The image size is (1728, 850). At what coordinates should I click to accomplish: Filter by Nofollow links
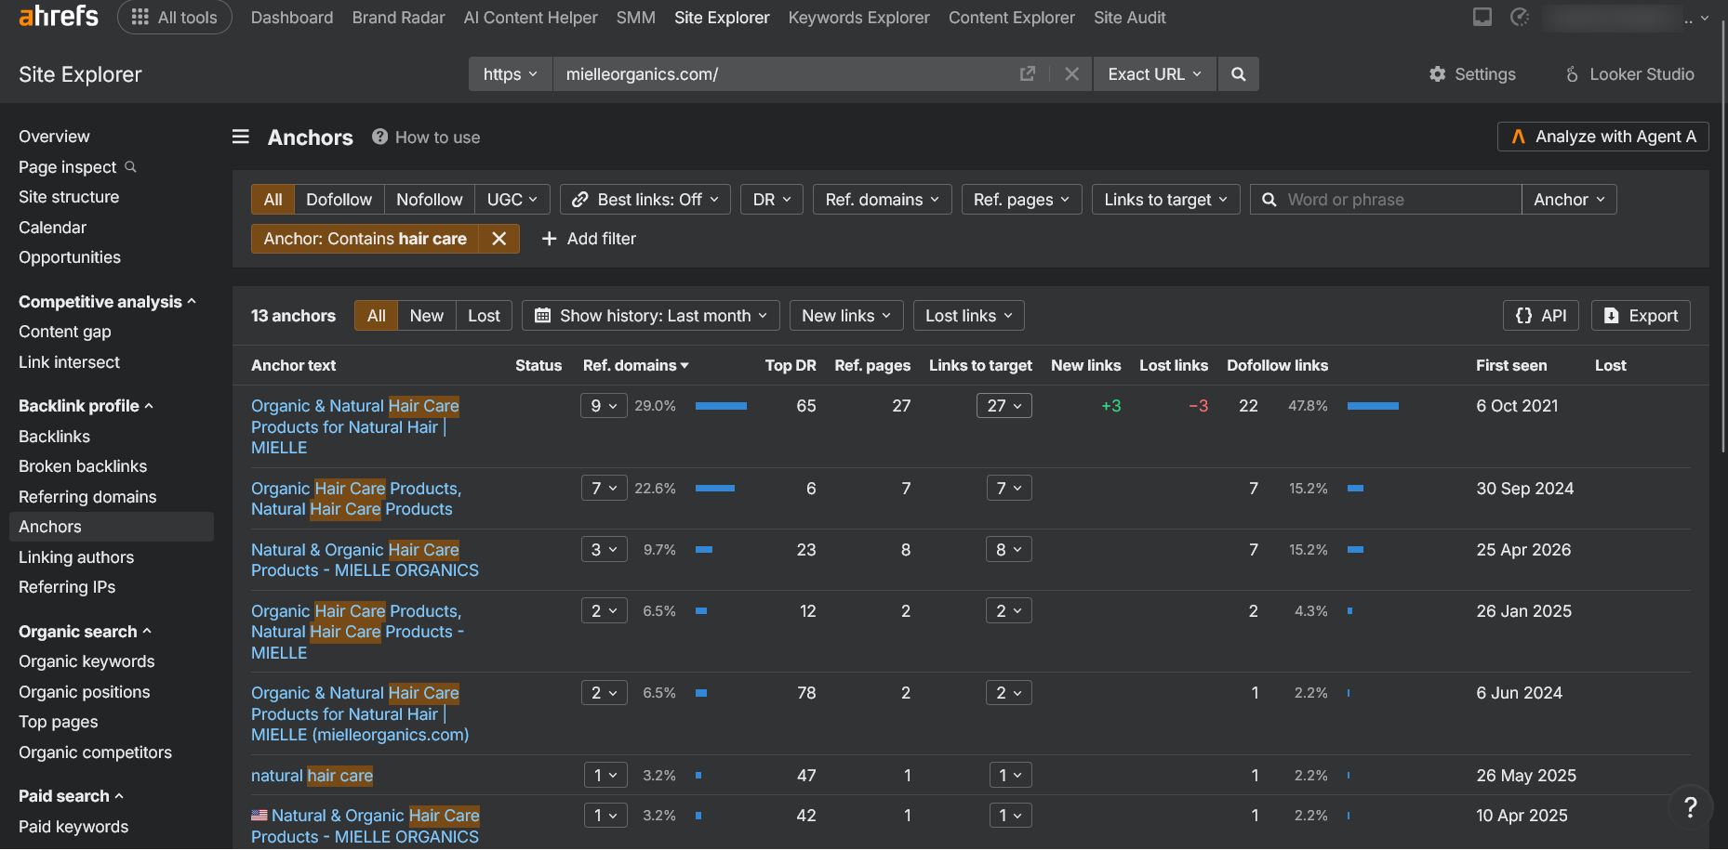[x=429, y=200]
